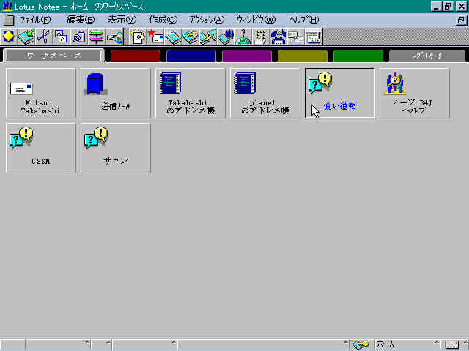469x351 pixels.
Task: Click the scissors cut SmartIcon
Action: [44, 37]
